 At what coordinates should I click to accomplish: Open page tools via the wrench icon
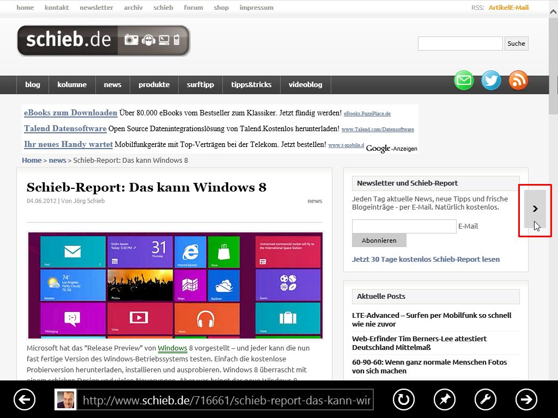[x=486, y=399]
